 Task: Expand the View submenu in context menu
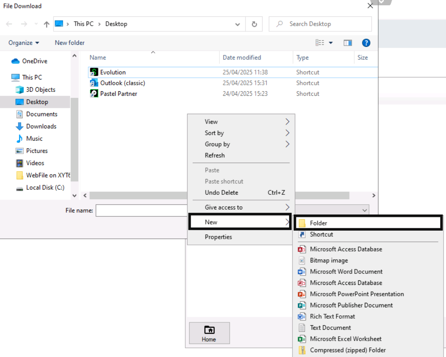[x=241, y=121]
